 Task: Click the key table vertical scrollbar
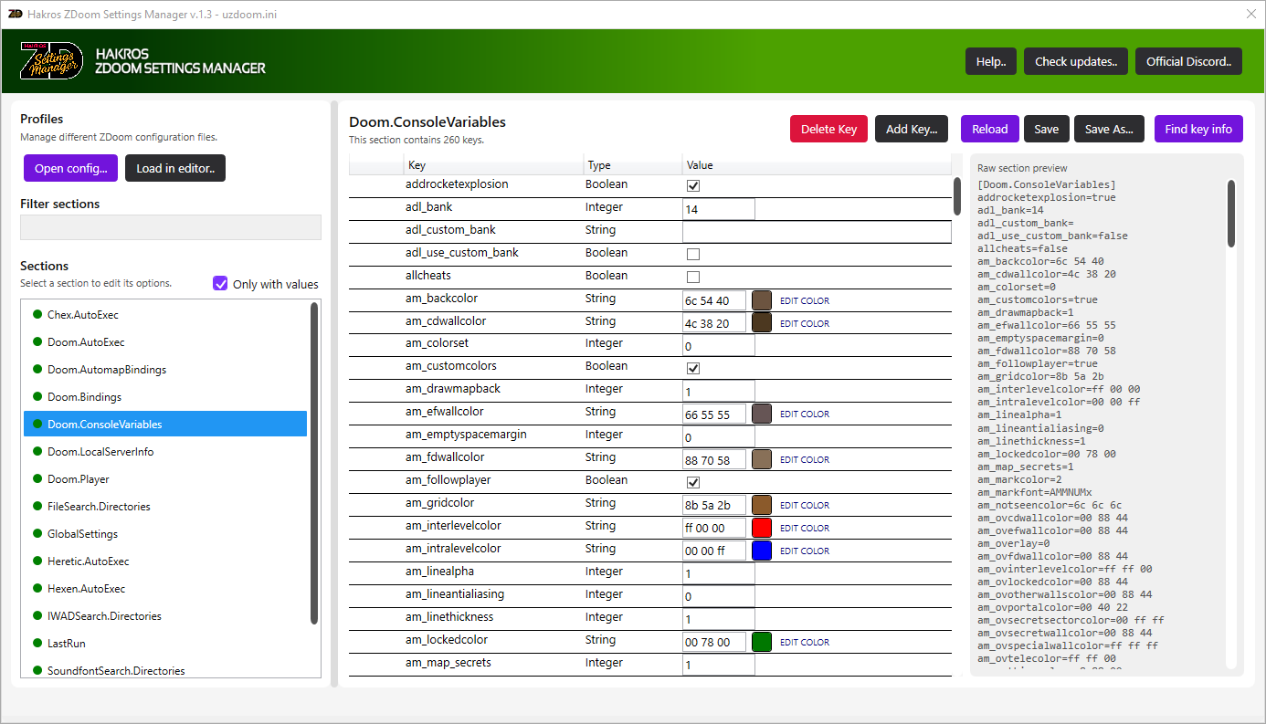coord(957,195)
